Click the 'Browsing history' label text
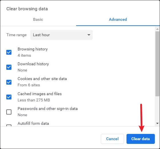The height and width of the screenshot is (149, 160). (33, 49)
